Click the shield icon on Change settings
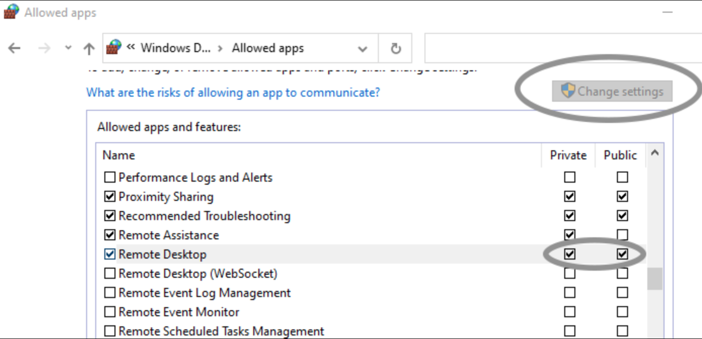 (568, 91)
